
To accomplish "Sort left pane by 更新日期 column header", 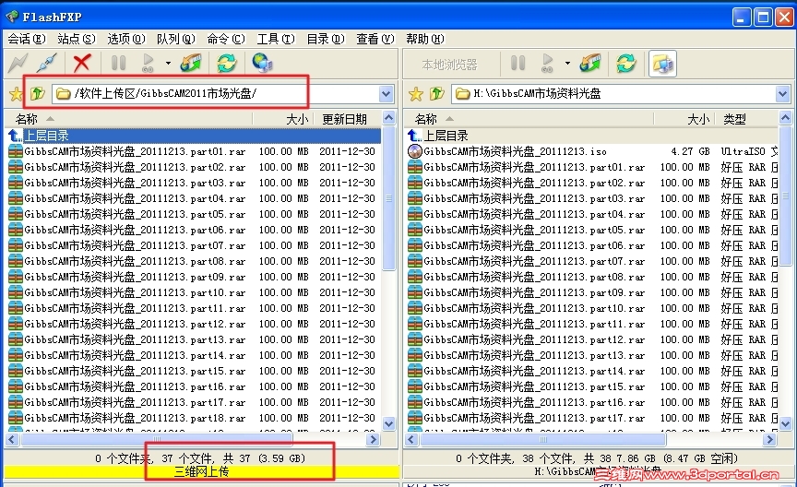I will coord(348,119).
